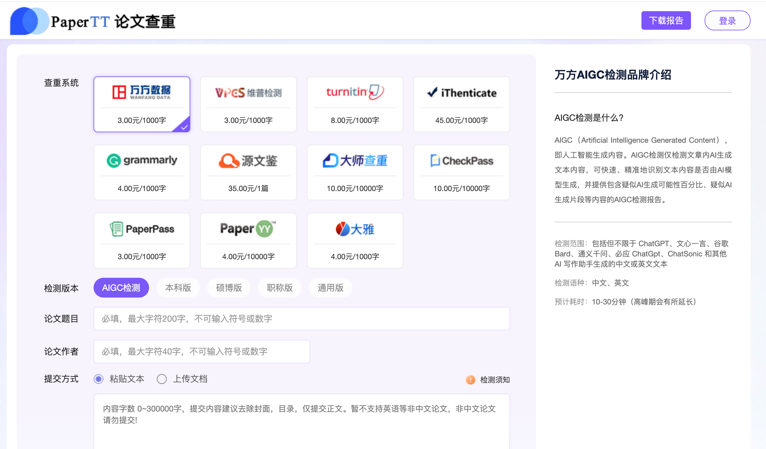This screenshot has height=449, width=766.
Task: Focus the 论文题目 title input field
Action: tap(302, 319)
